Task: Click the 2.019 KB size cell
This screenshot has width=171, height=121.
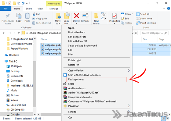Action: (x=152, y=49)
